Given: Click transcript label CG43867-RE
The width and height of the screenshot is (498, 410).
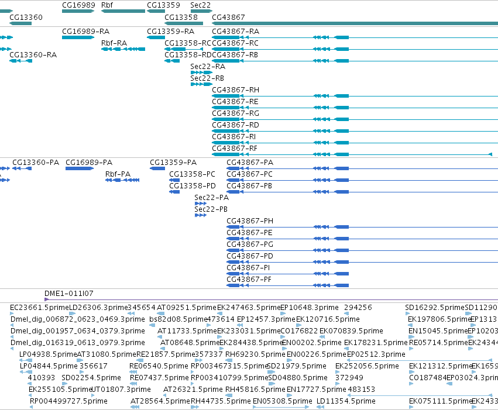Looking at the screenshot, I should pyautogui.click(x=235, y=102).
